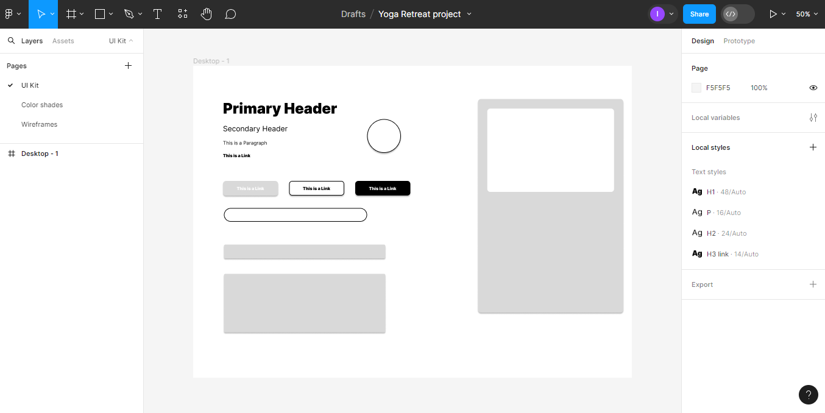Select the Text tool
Viewport: 825px width, 413px height.
158,14
